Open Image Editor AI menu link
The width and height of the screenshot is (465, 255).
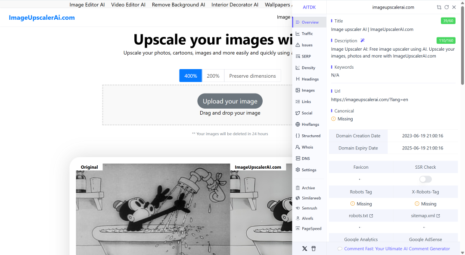coord(87,5)
